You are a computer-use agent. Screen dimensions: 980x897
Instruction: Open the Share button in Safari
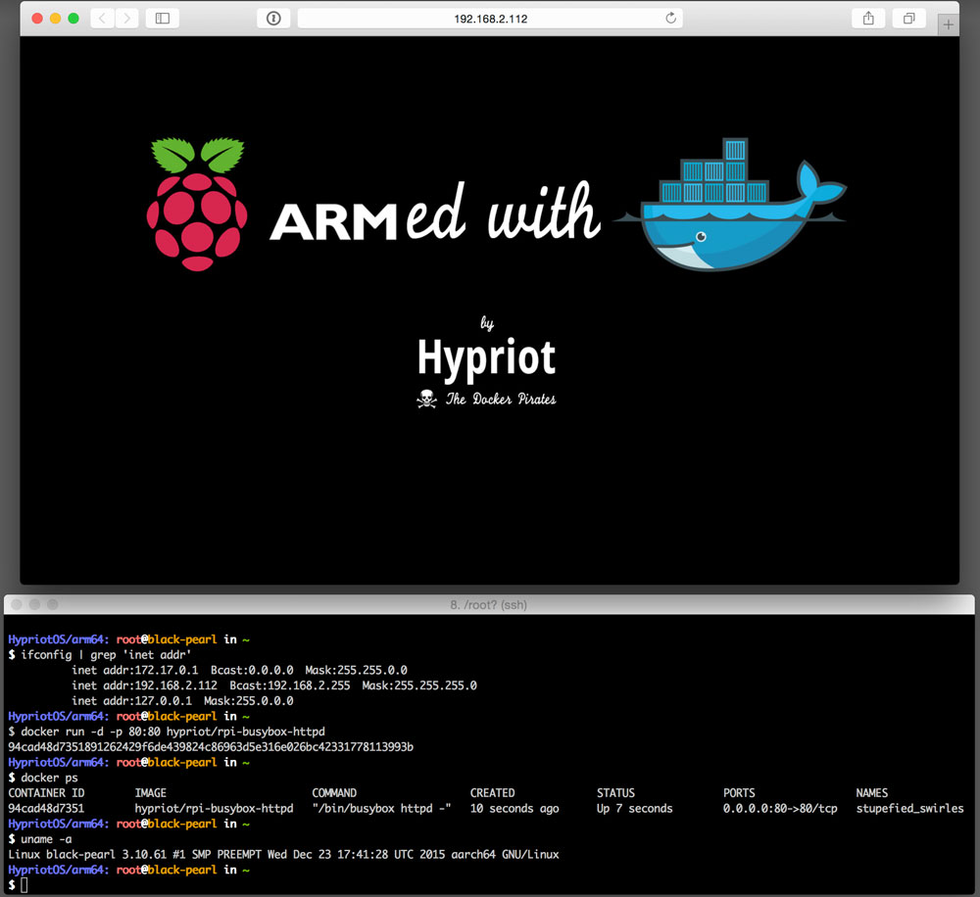pos(868,18)
